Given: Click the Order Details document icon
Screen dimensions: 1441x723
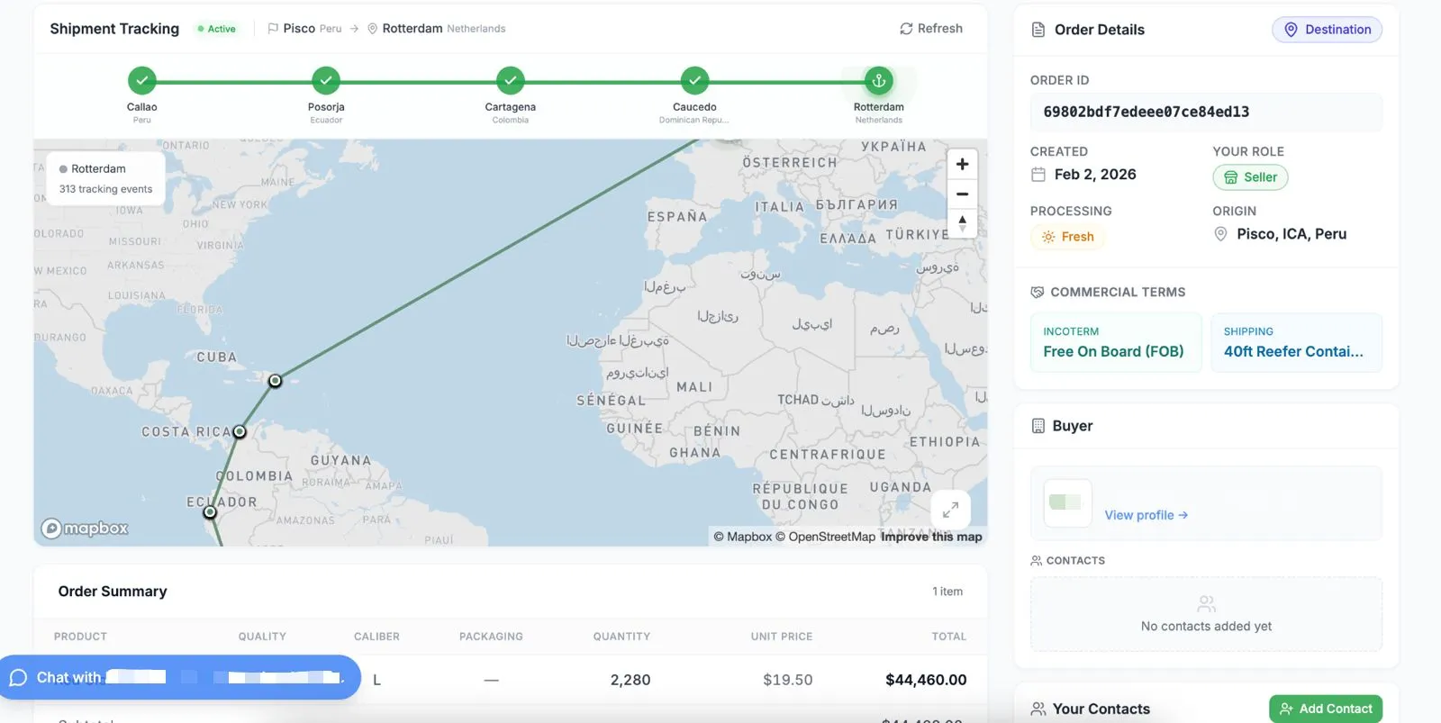Looking at the screenshot, I should click(x=1038, y=30).
